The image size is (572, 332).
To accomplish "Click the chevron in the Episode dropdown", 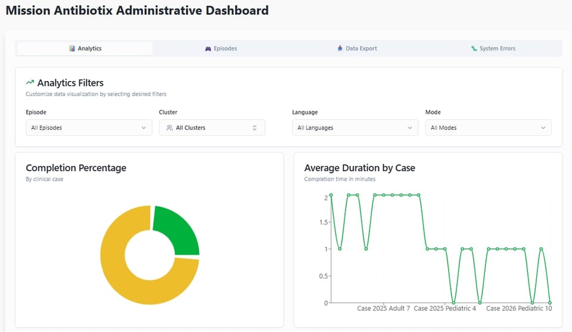I will 144,128.
